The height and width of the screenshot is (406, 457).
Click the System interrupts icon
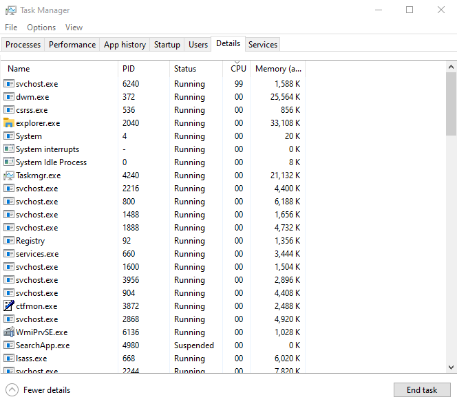click(9, 149)
